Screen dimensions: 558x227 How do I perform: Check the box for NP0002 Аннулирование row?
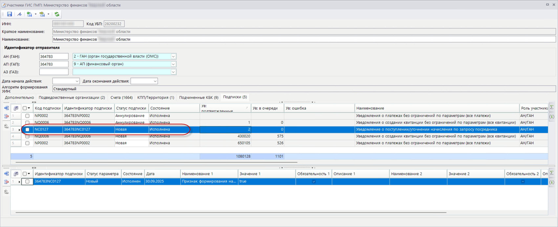(x=27, y=116)
